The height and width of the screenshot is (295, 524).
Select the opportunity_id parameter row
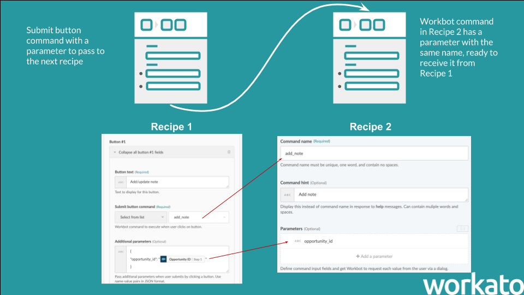click(374, 241)
